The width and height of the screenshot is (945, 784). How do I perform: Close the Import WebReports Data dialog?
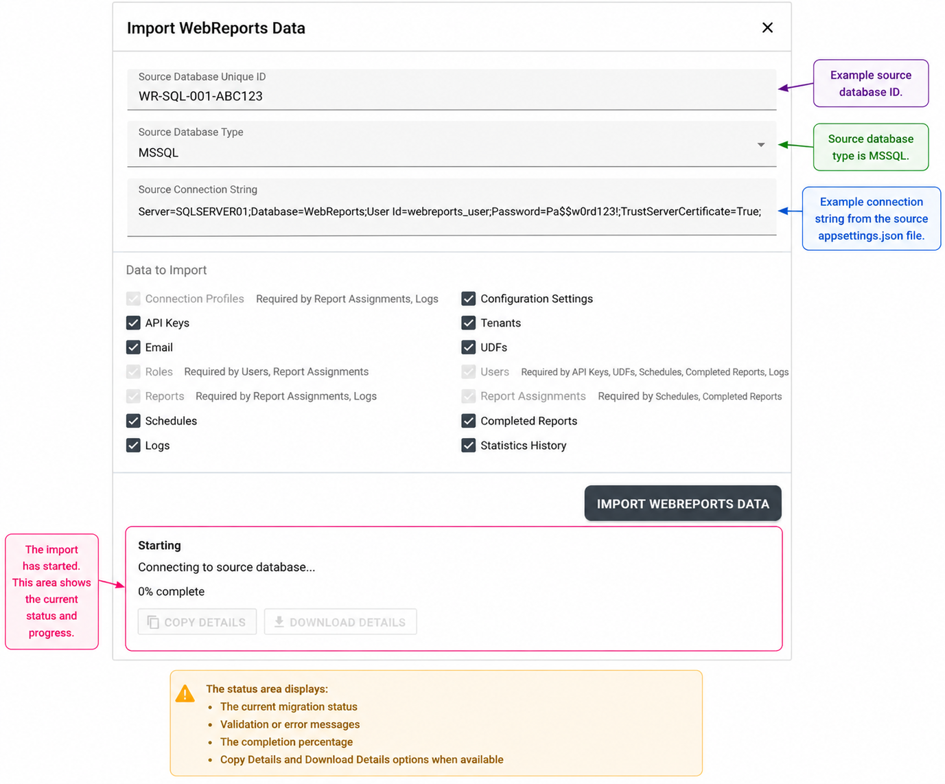[767, 27]
